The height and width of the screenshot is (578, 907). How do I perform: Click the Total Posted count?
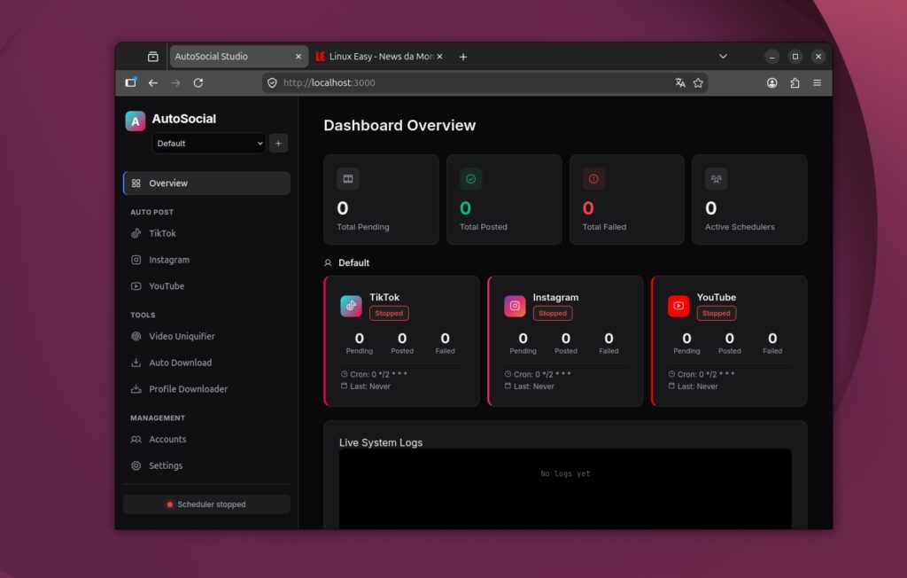coord(466,208)
